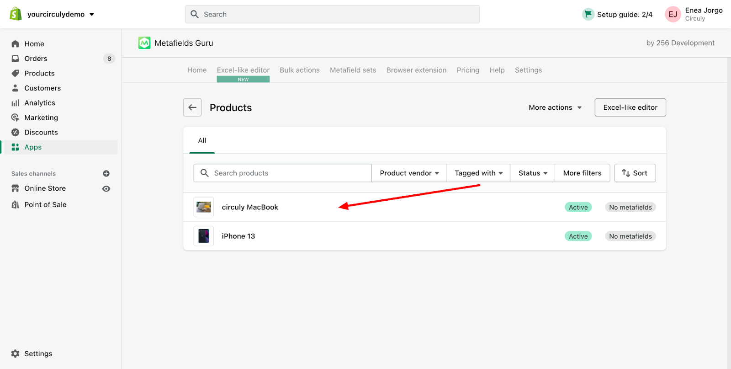Open the yourcirculydemo store switcher dropdown
Image resolution: width=731 pixels, height=369 pixels.
(61, 14)
